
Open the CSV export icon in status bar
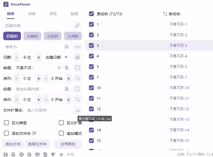46,155
